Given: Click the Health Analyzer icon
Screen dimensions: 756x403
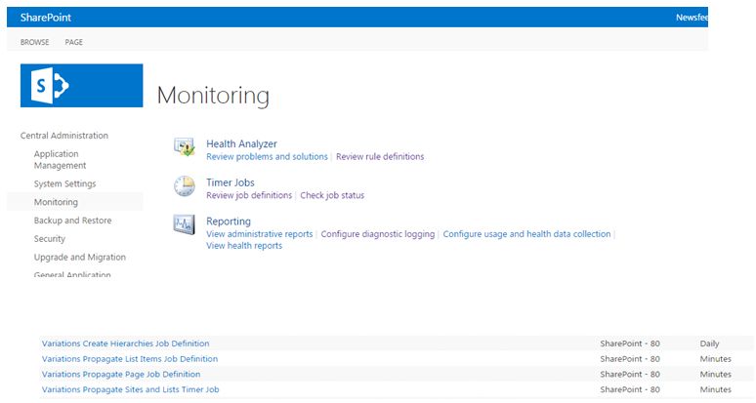Looking at the screenshot, I should [185, 147].
